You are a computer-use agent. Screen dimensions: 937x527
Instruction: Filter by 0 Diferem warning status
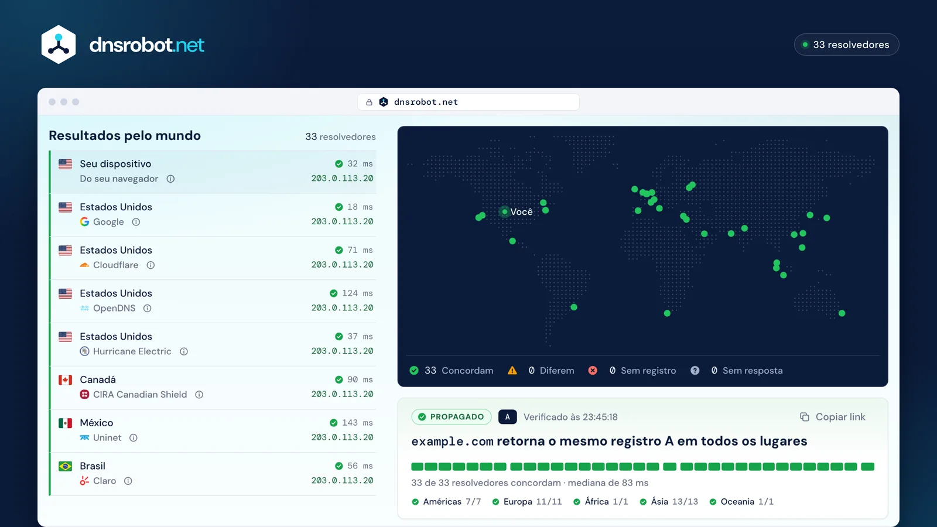541,371
